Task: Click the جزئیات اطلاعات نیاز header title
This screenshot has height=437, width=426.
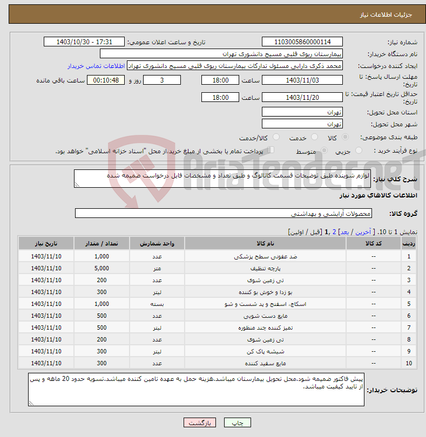Action: (386, 15)
